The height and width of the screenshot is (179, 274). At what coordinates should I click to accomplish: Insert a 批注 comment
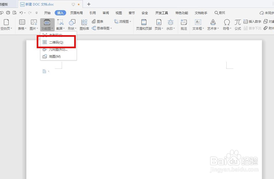[x=184, y=25]
